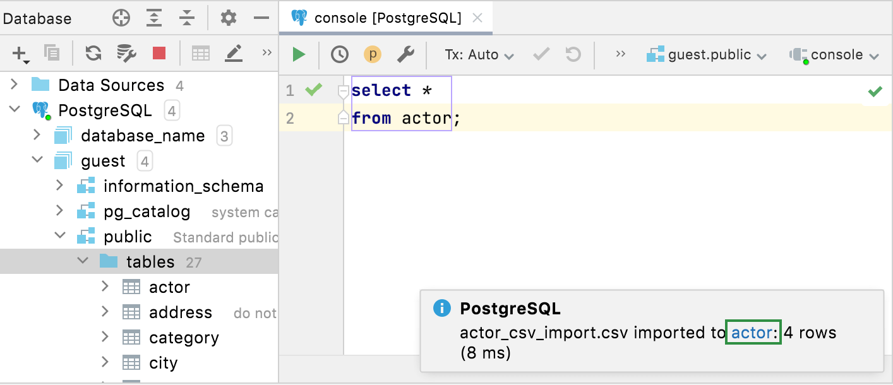Open data source properties icon
893x385 pixels.
click(x=127, y=54)
